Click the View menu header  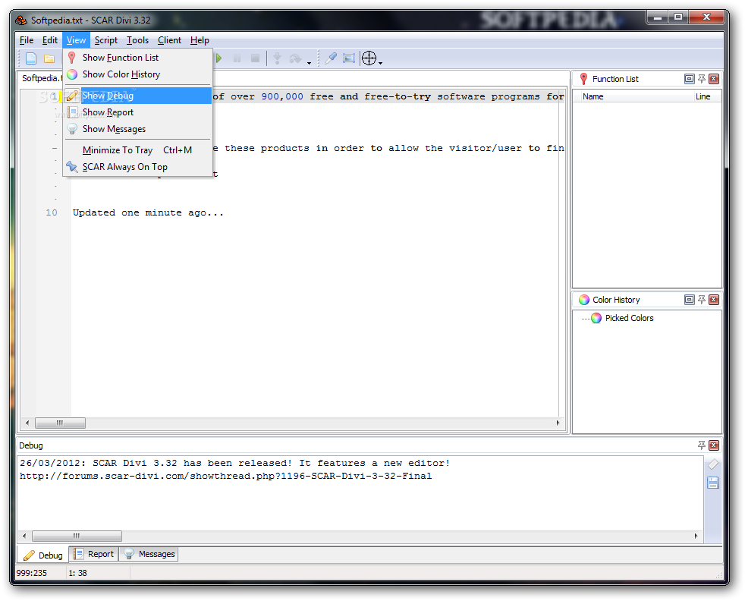[76, 40]
